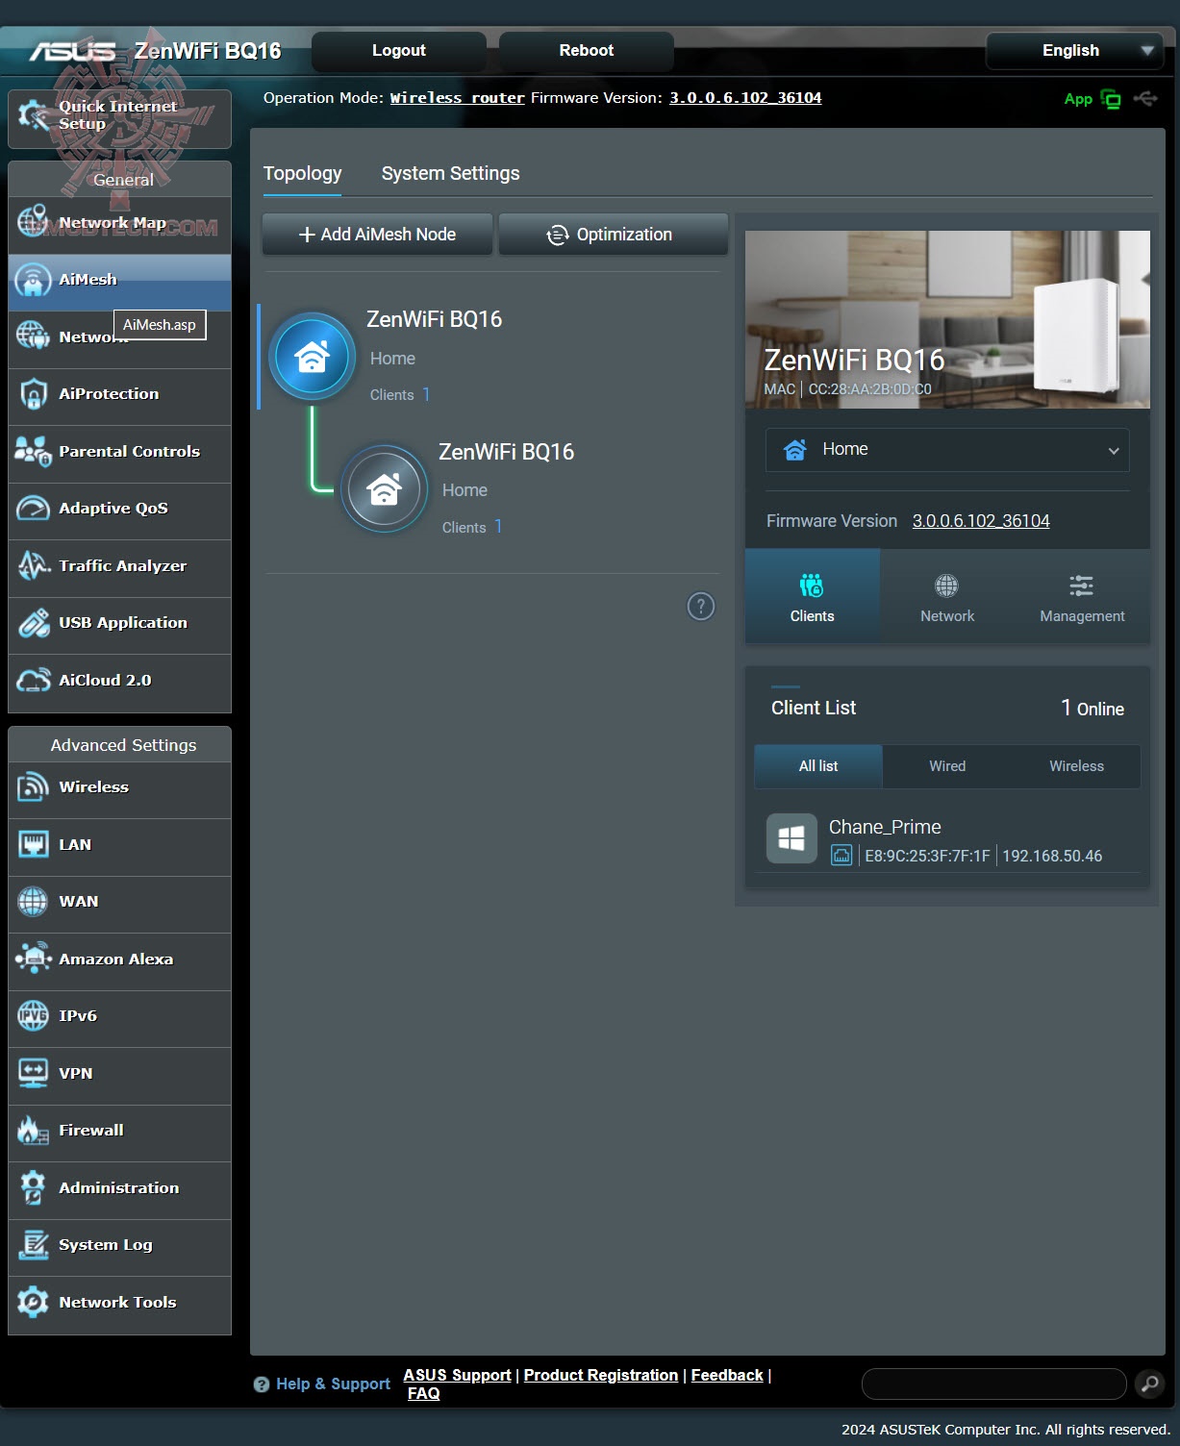
Task: Open the App mirroring icon near top right
Action: (1110, 98)
